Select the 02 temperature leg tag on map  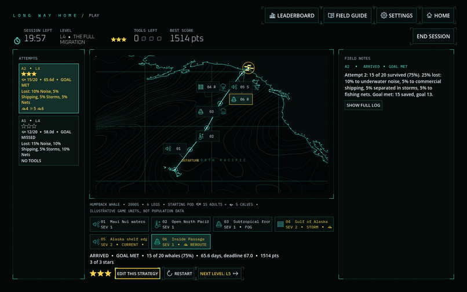point(207,136)
